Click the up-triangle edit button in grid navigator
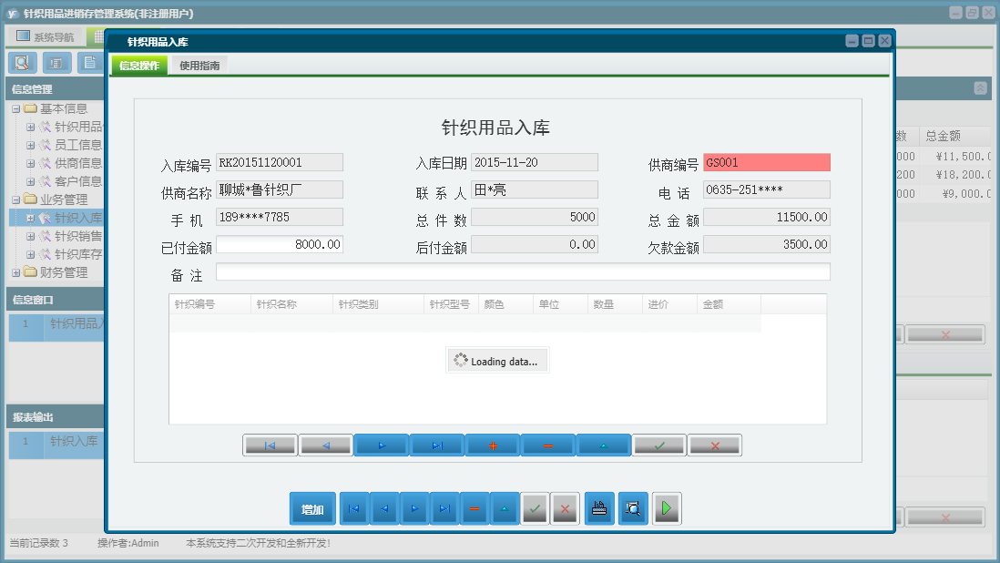The image size is (1000, 563). point(604,445)
